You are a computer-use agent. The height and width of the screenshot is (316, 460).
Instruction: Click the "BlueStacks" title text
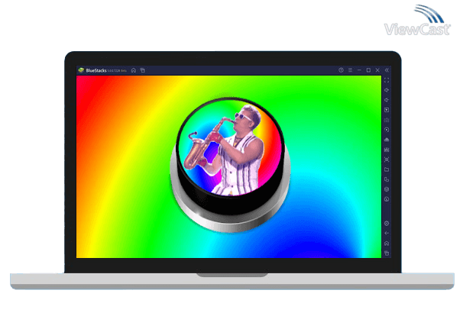pyautogui.click(x=96, y=71)
